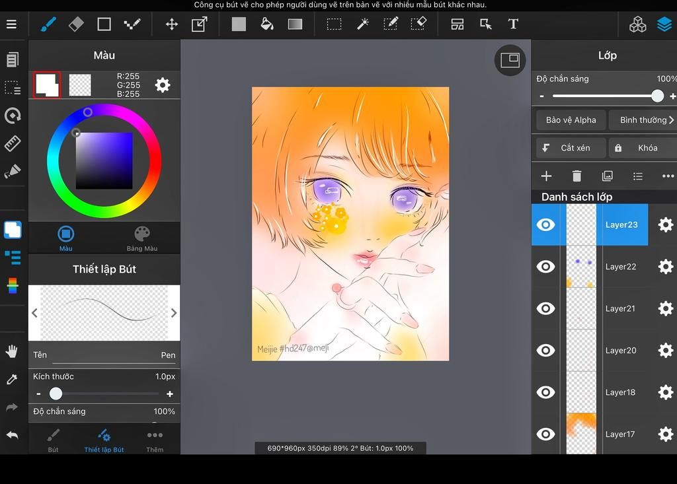The height and width of the screenshot is (484, 677).
Task: Switch to Màu color tab
Action: tap(65, 238)
